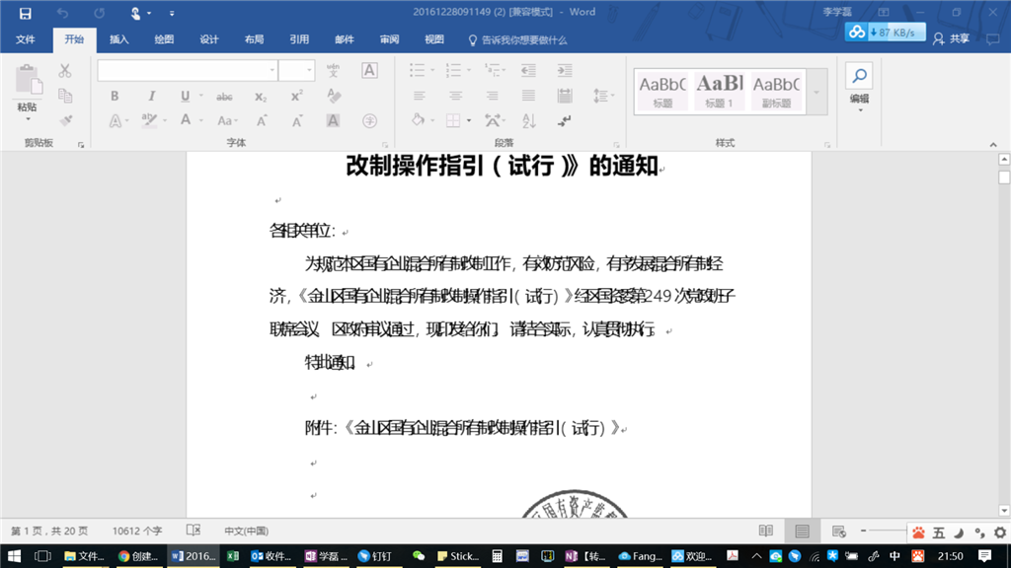Click the Decrease Indent icon
The height and width of the screenshot is (568, 1011).
tap(528, 70)
